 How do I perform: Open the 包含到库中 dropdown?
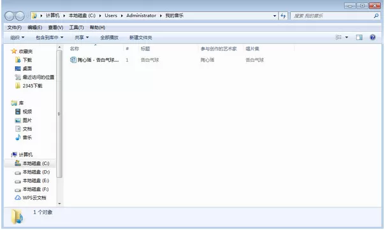pyautogui.click(x=49, y=38)
